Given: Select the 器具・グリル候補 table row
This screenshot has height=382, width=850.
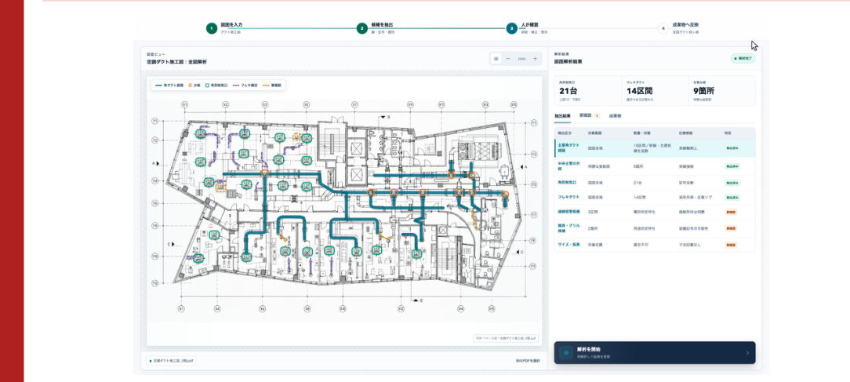Looking at the screenshot, I should pos(655,228).
